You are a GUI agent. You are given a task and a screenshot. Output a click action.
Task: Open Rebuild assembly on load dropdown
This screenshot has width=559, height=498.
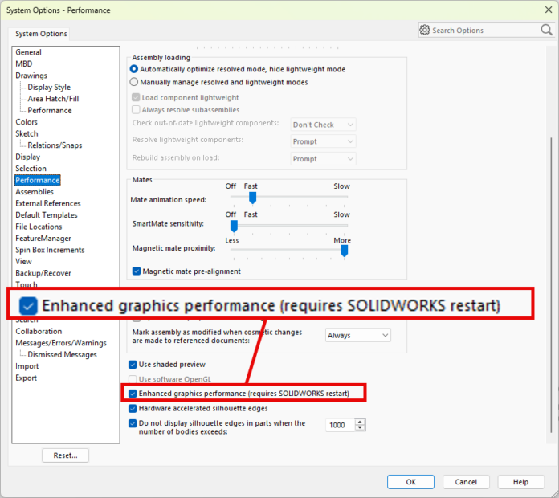pyautogui.click(x=323, y=158)
